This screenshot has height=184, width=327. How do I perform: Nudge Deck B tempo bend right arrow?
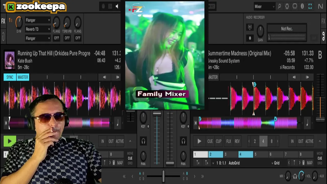307,77
